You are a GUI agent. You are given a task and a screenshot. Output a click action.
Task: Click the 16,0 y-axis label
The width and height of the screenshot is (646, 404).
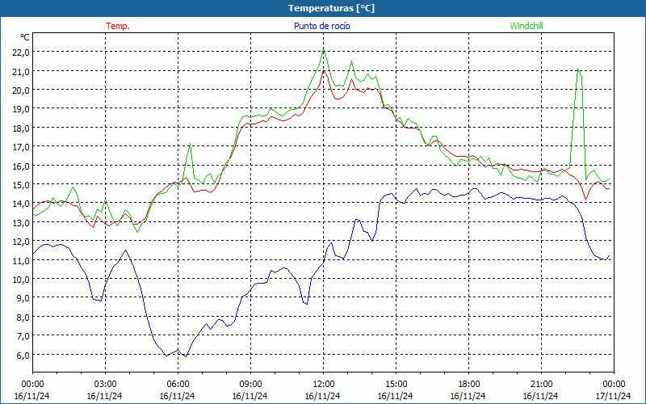21,166
